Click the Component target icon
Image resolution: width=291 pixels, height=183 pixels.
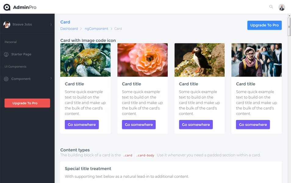point(6,79)
